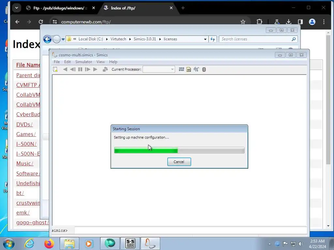Screen dimensions: 334x250
Task: Click the glasses inspect icon in Simics toolbar
Action: pyautogui.click(x=196, y=69)
